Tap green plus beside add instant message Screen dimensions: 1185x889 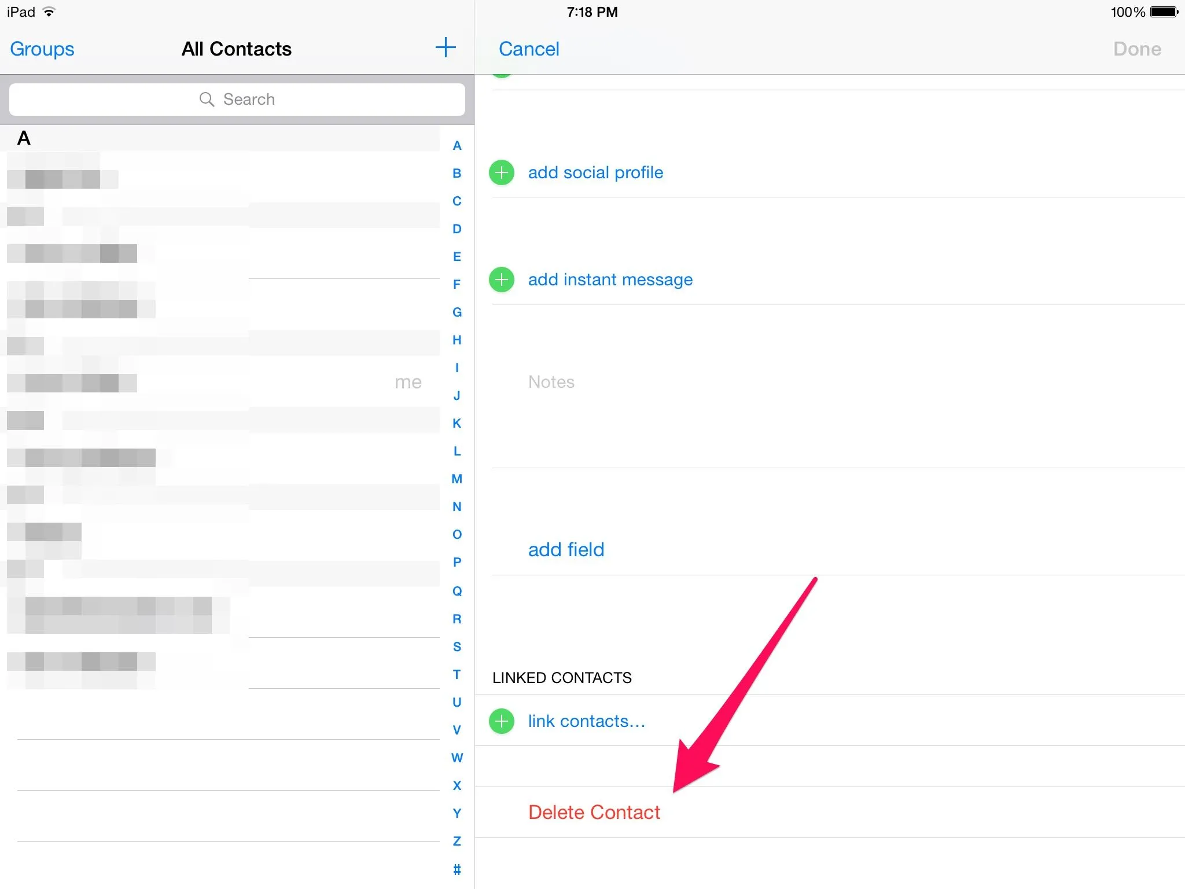click(x=502, y=280)
